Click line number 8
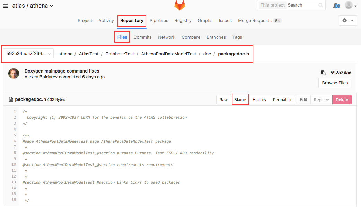 click(x=15, y=153)
